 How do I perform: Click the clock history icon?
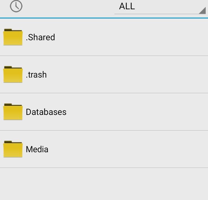pos(16,6)
